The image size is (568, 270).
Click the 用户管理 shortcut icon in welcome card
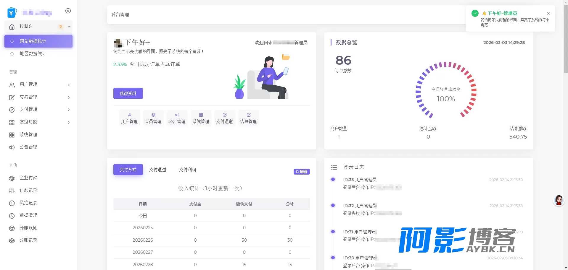[x=129, y=115]
